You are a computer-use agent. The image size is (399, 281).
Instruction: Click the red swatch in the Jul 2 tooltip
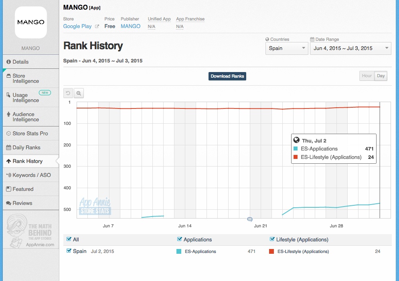pyautogui.click(x=296, y=157)
